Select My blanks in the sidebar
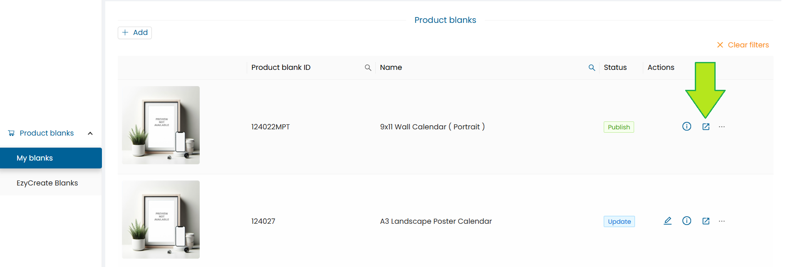793x267 pixels. pos(51,158)
